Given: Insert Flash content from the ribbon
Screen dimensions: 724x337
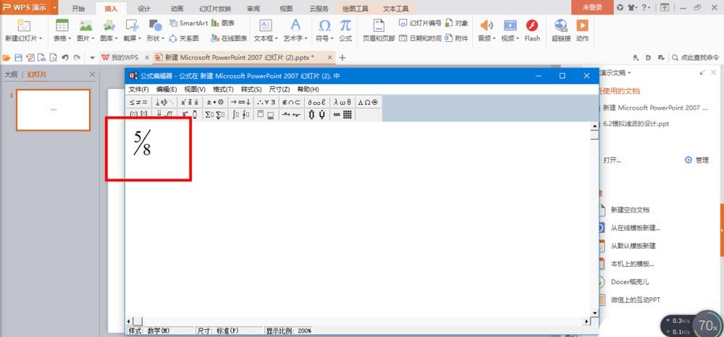Looking at the screenshot, I should coord(532,30).
